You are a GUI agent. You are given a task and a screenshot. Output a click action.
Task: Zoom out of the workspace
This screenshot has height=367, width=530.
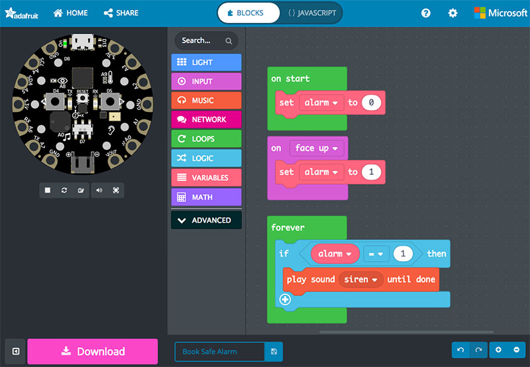[516, 350]
